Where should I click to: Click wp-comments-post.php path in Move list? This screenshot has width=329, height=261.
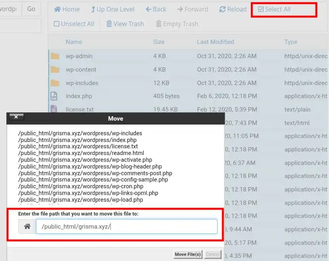coord(95,173)
